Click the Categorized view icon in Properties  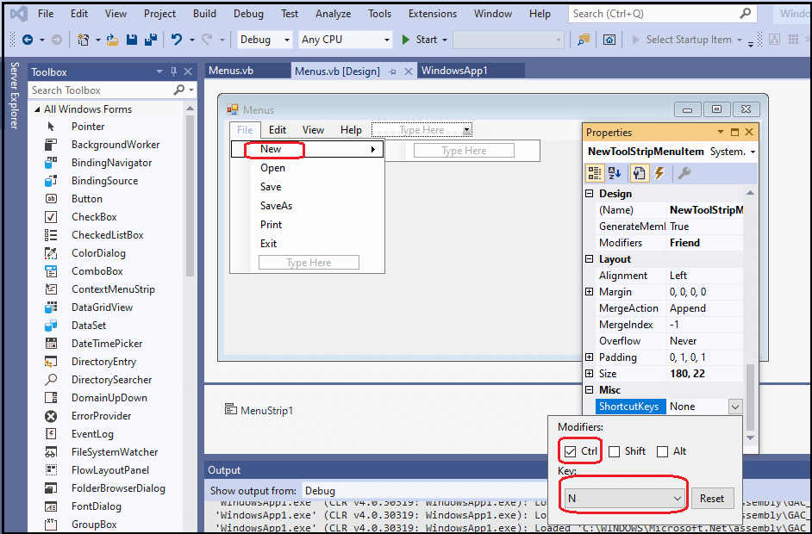point(595,173)
